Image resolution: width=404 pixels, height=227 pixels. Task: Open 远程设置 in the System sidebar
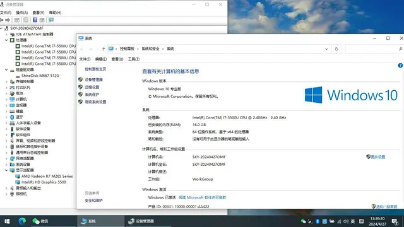tap(92, 87)
